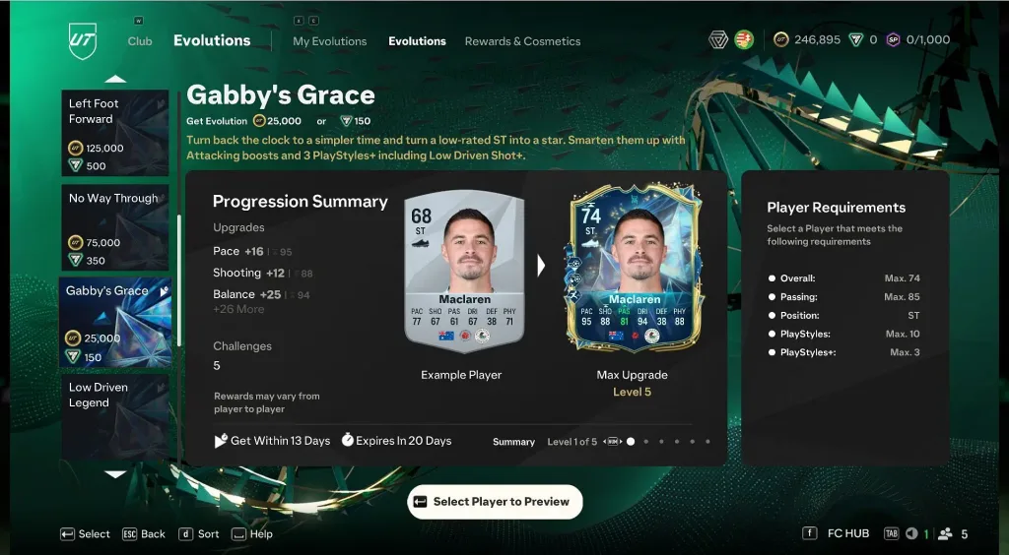This screenshot has height=555, width=1009.
Task: Click the purple SP season points icon
Action: tap(893, 39)
